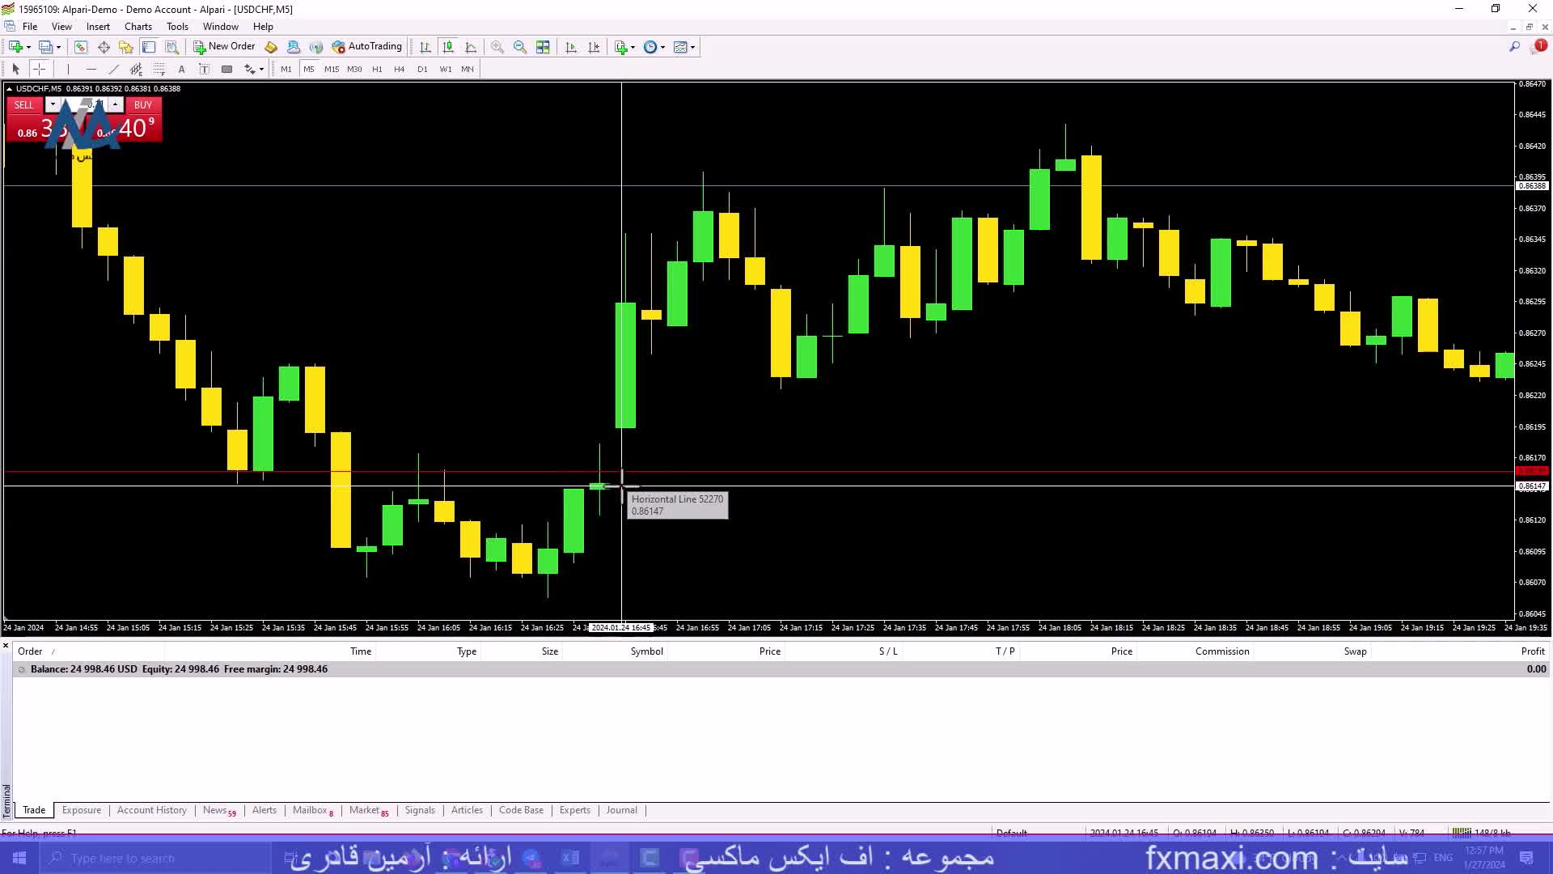Zoom out of the chart

[520, 47]
